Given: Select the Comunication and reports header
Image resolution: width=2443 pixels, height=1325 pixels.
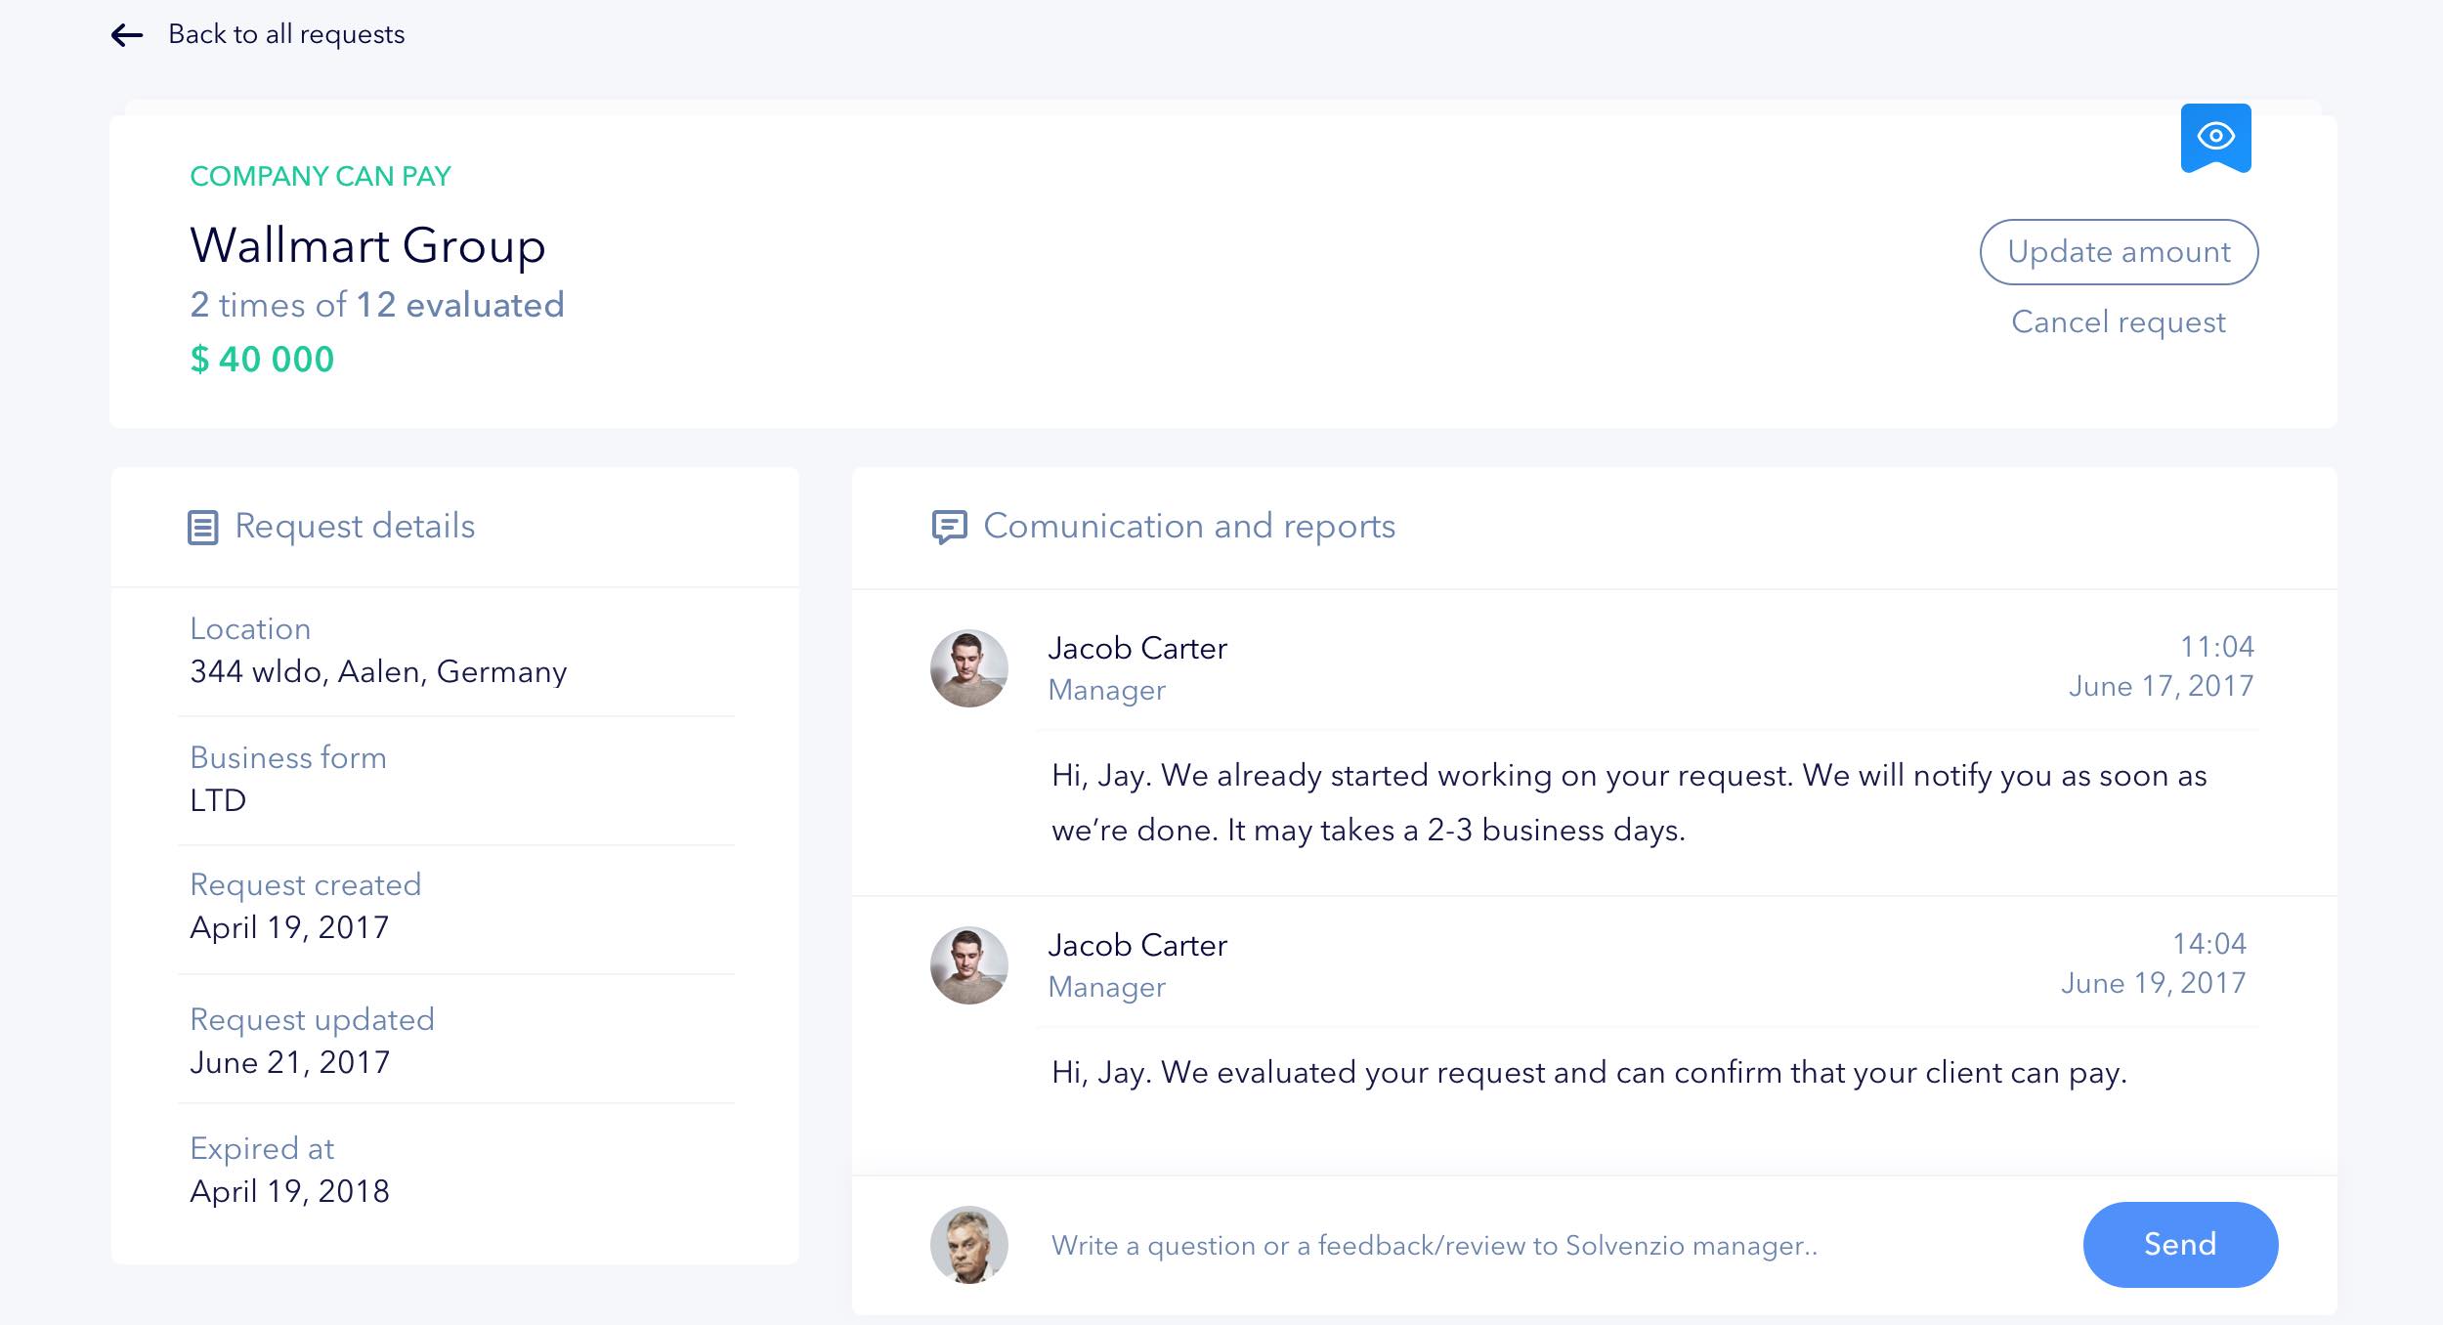Looking at the screenshot, I should 1188,527.
